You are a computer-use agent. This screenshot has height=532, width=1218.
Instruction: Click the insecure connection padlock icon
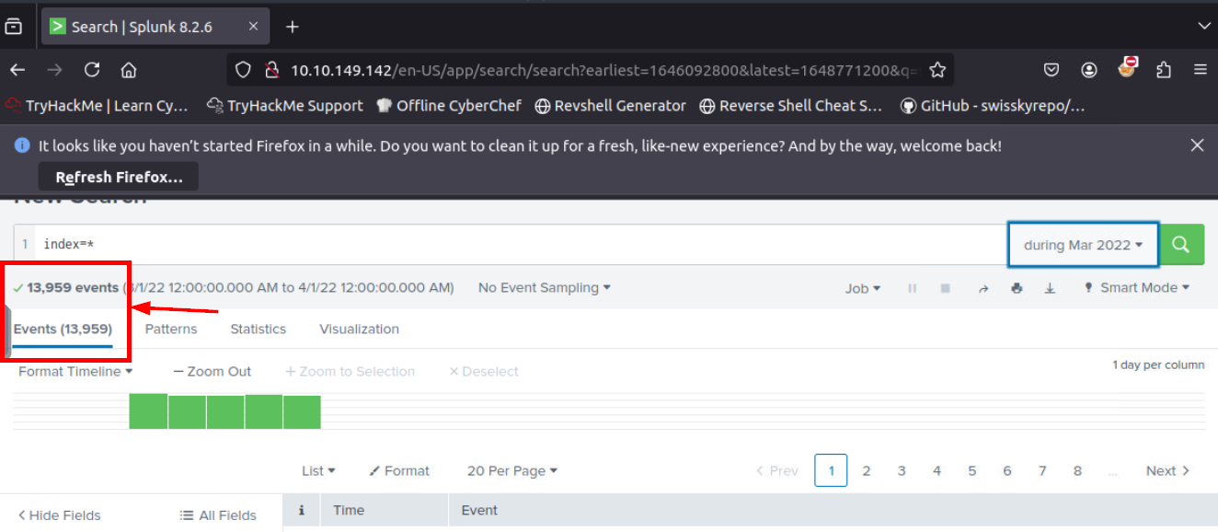click(271, 70)
